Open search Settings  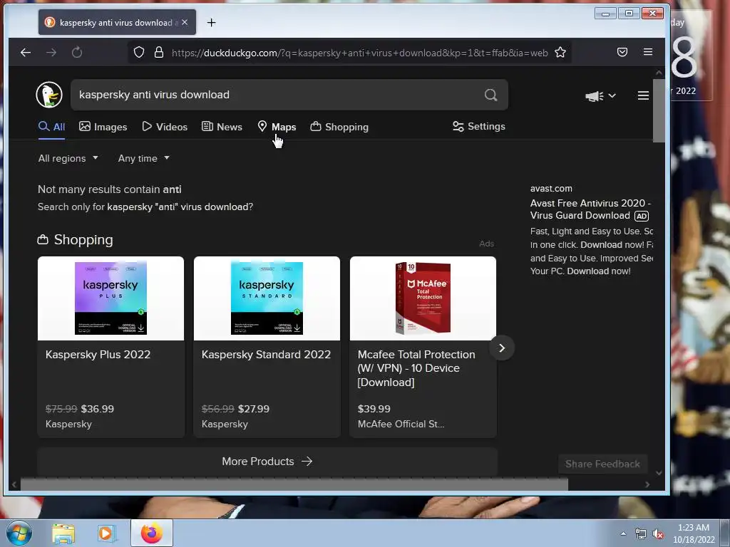[x=478, y=127]
